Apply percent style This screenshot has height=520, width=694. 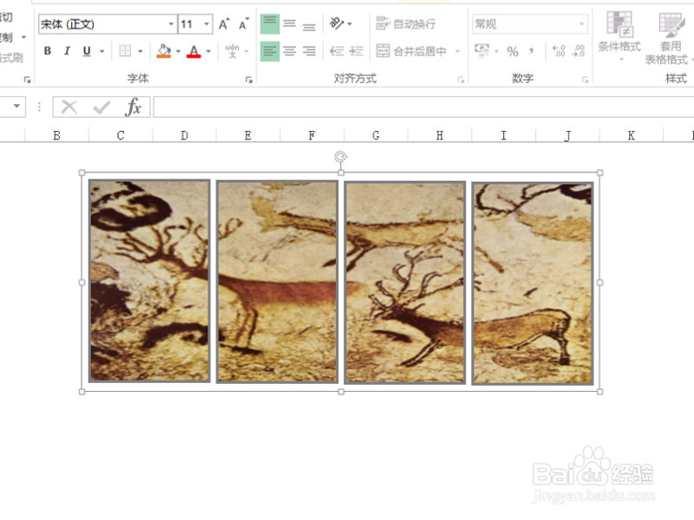(513, 51)
